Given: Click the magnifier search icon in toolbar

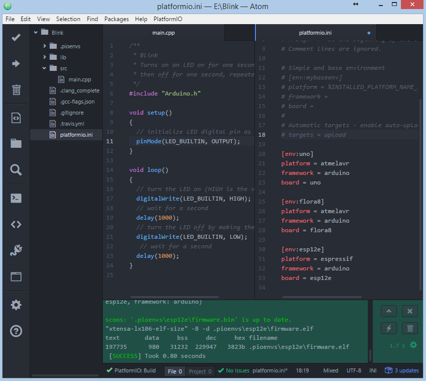Looking at the screenshot, I should click(x=16, y=170).
